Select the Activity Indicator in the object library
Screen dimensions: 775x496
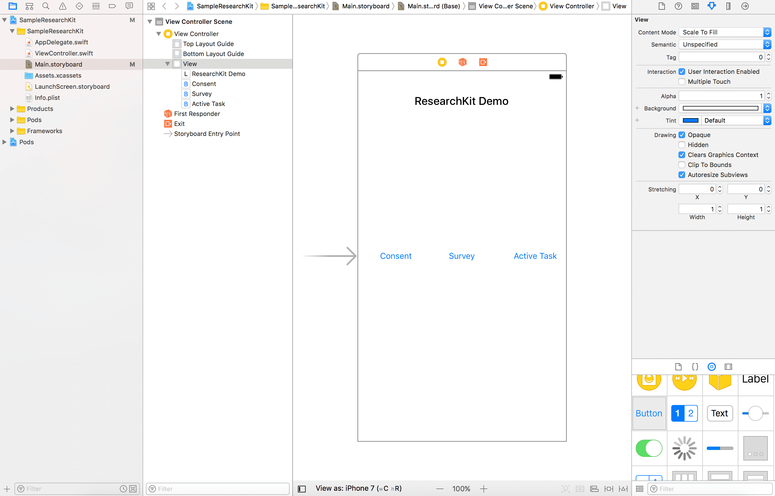point(684,448)
